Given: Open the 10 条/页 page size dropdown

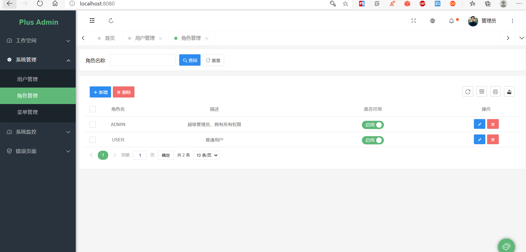Looking at the screenshot, I should pyautogui.click(x=206, y=155).
